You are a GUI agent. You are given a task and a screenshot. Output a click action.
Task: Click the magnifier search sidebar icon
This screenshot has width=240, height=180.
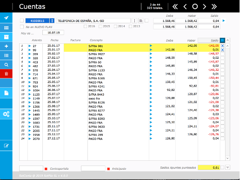[6, 65]
